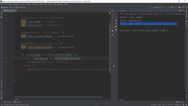Click the yellow inspection indicator atop the editor
This screenshot has width=188, height=106.
tap(110, 13)
